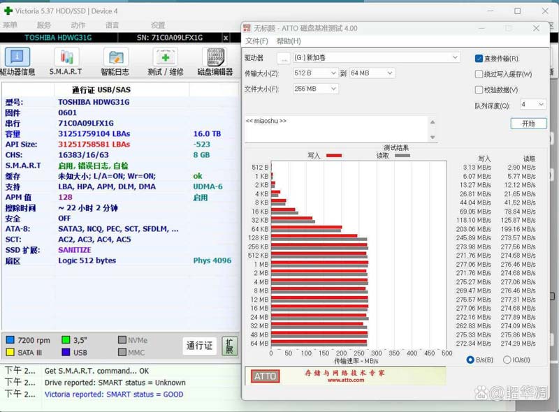
Task: Click the 开始 start button
Action: (528, 123)
